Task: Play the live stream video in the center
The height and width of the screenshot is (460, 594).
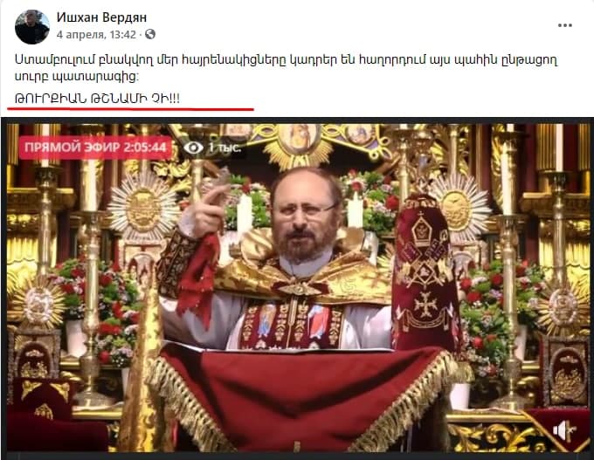Action: point(297,288)
